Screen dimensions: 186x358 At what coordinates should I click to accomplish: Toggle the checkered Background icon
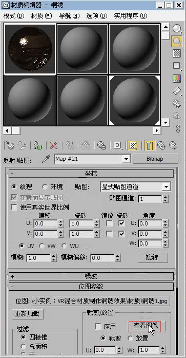[x=177, y=53]
